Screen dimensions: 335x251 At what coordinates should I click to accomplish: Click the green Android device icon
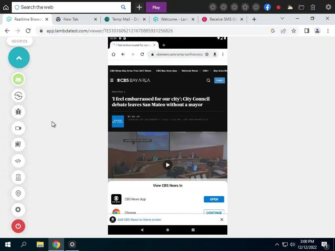[x=18, y=79]
